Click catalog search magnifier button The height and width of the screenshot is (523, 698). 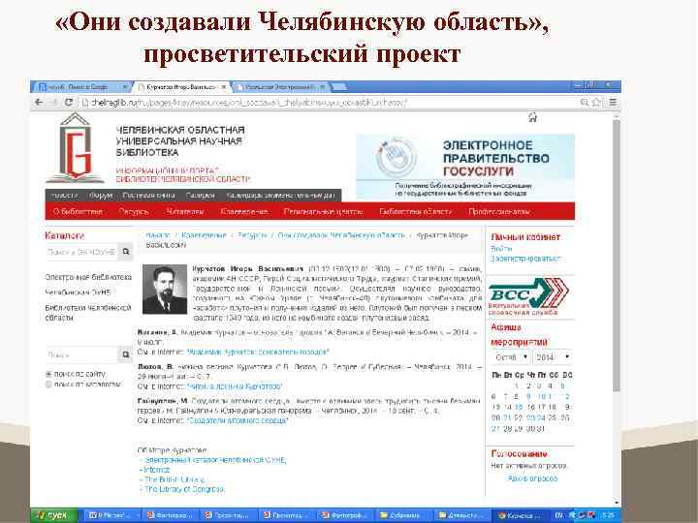[126, 252]
